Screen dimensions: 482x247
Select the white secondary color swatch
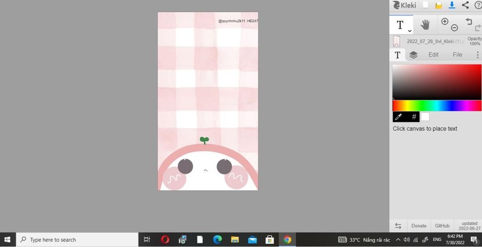tap(425, 117)
